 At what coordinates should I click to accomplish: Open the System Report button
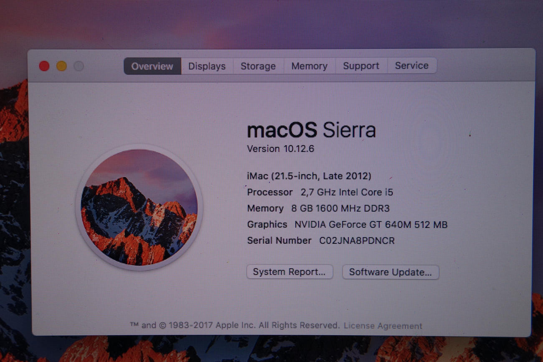(x=289, y=272)
